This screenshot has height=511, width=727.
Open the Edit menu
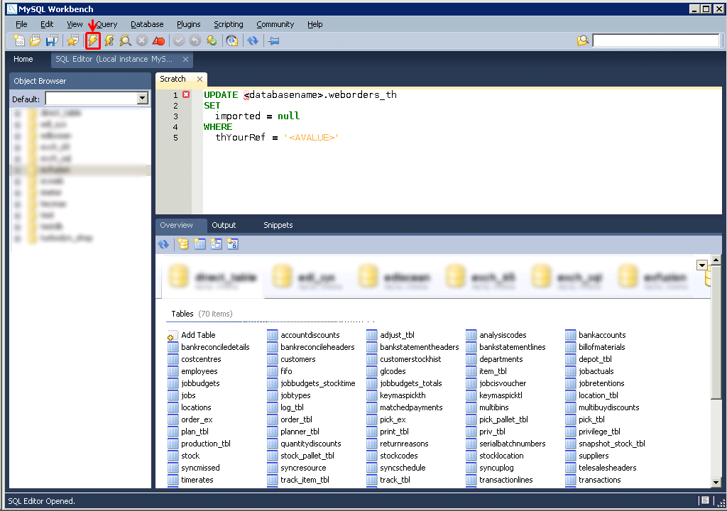point(47,24)
